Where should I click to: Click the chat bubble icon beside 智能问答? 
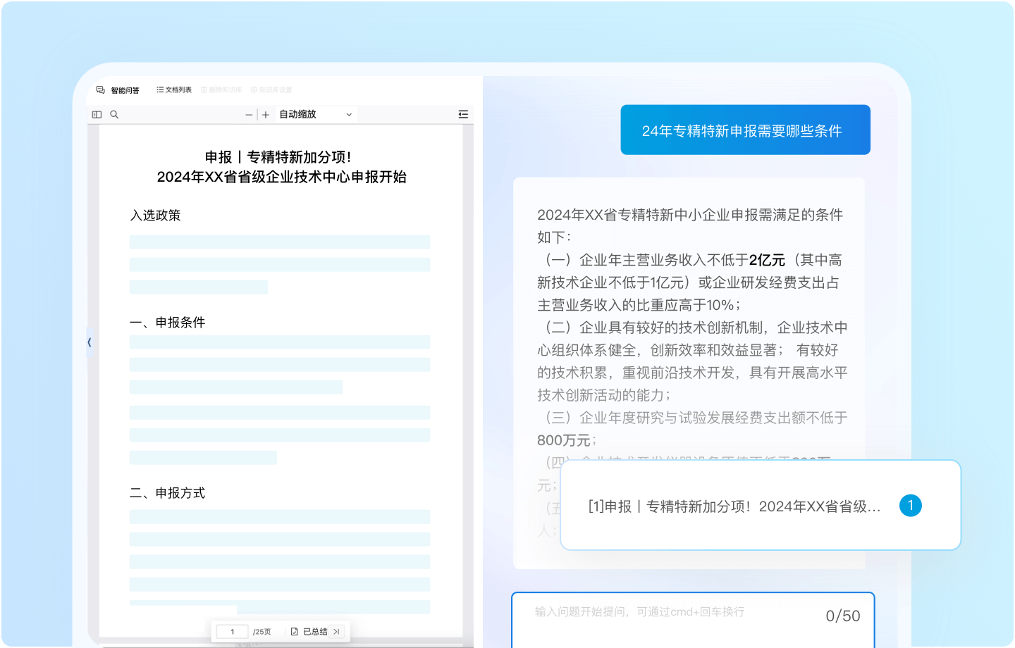99,89
